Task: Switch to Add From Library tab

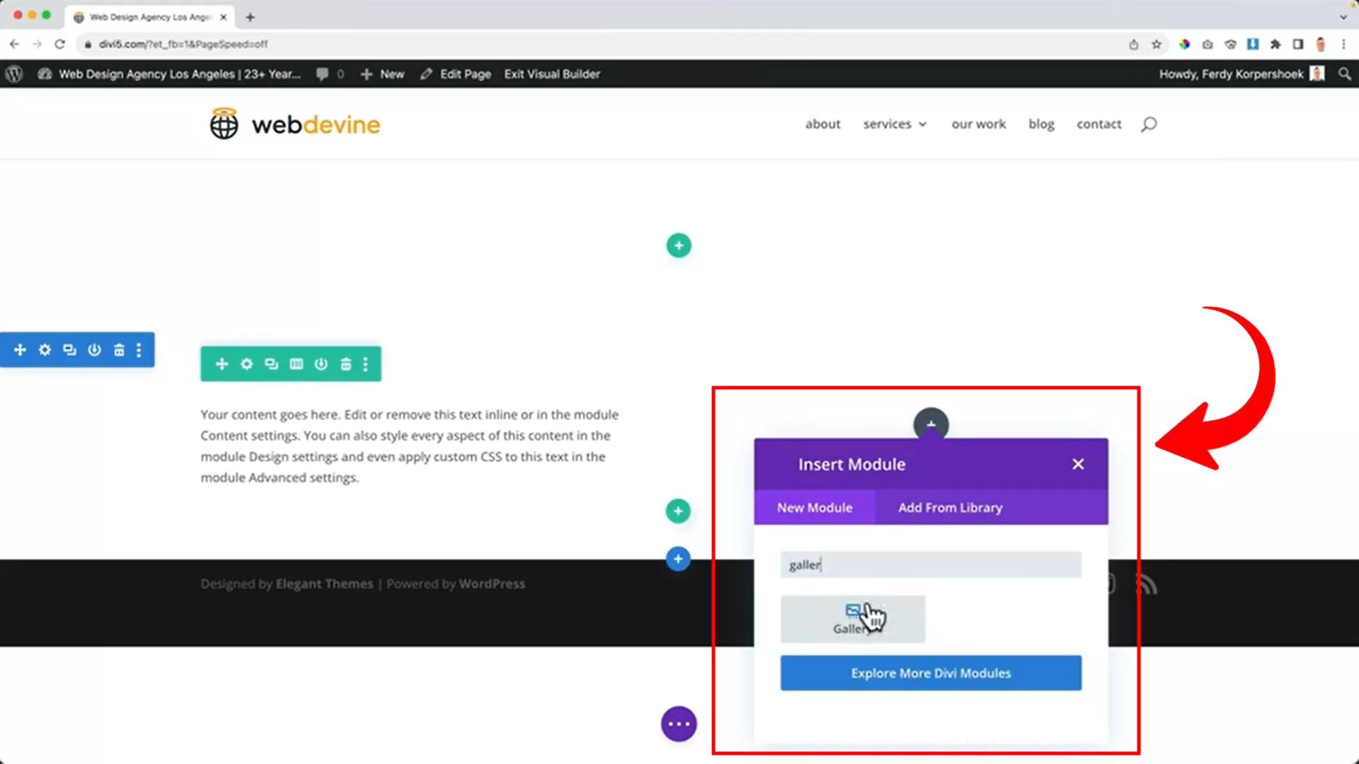Action: pyautogui.click(x=950, y=507)
